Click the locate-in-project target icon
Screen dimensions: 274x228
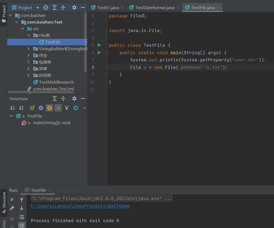click(x=45, y=7)
